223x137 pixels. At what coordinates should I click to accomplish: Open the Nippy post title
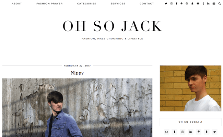(77, 73)
